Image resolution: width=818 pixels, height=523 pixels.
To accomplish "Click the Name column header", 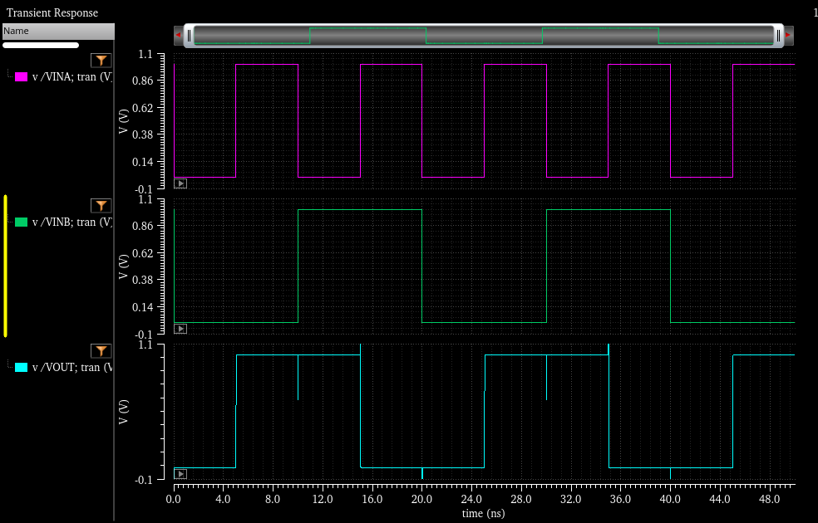I will [x=58, y=32].
